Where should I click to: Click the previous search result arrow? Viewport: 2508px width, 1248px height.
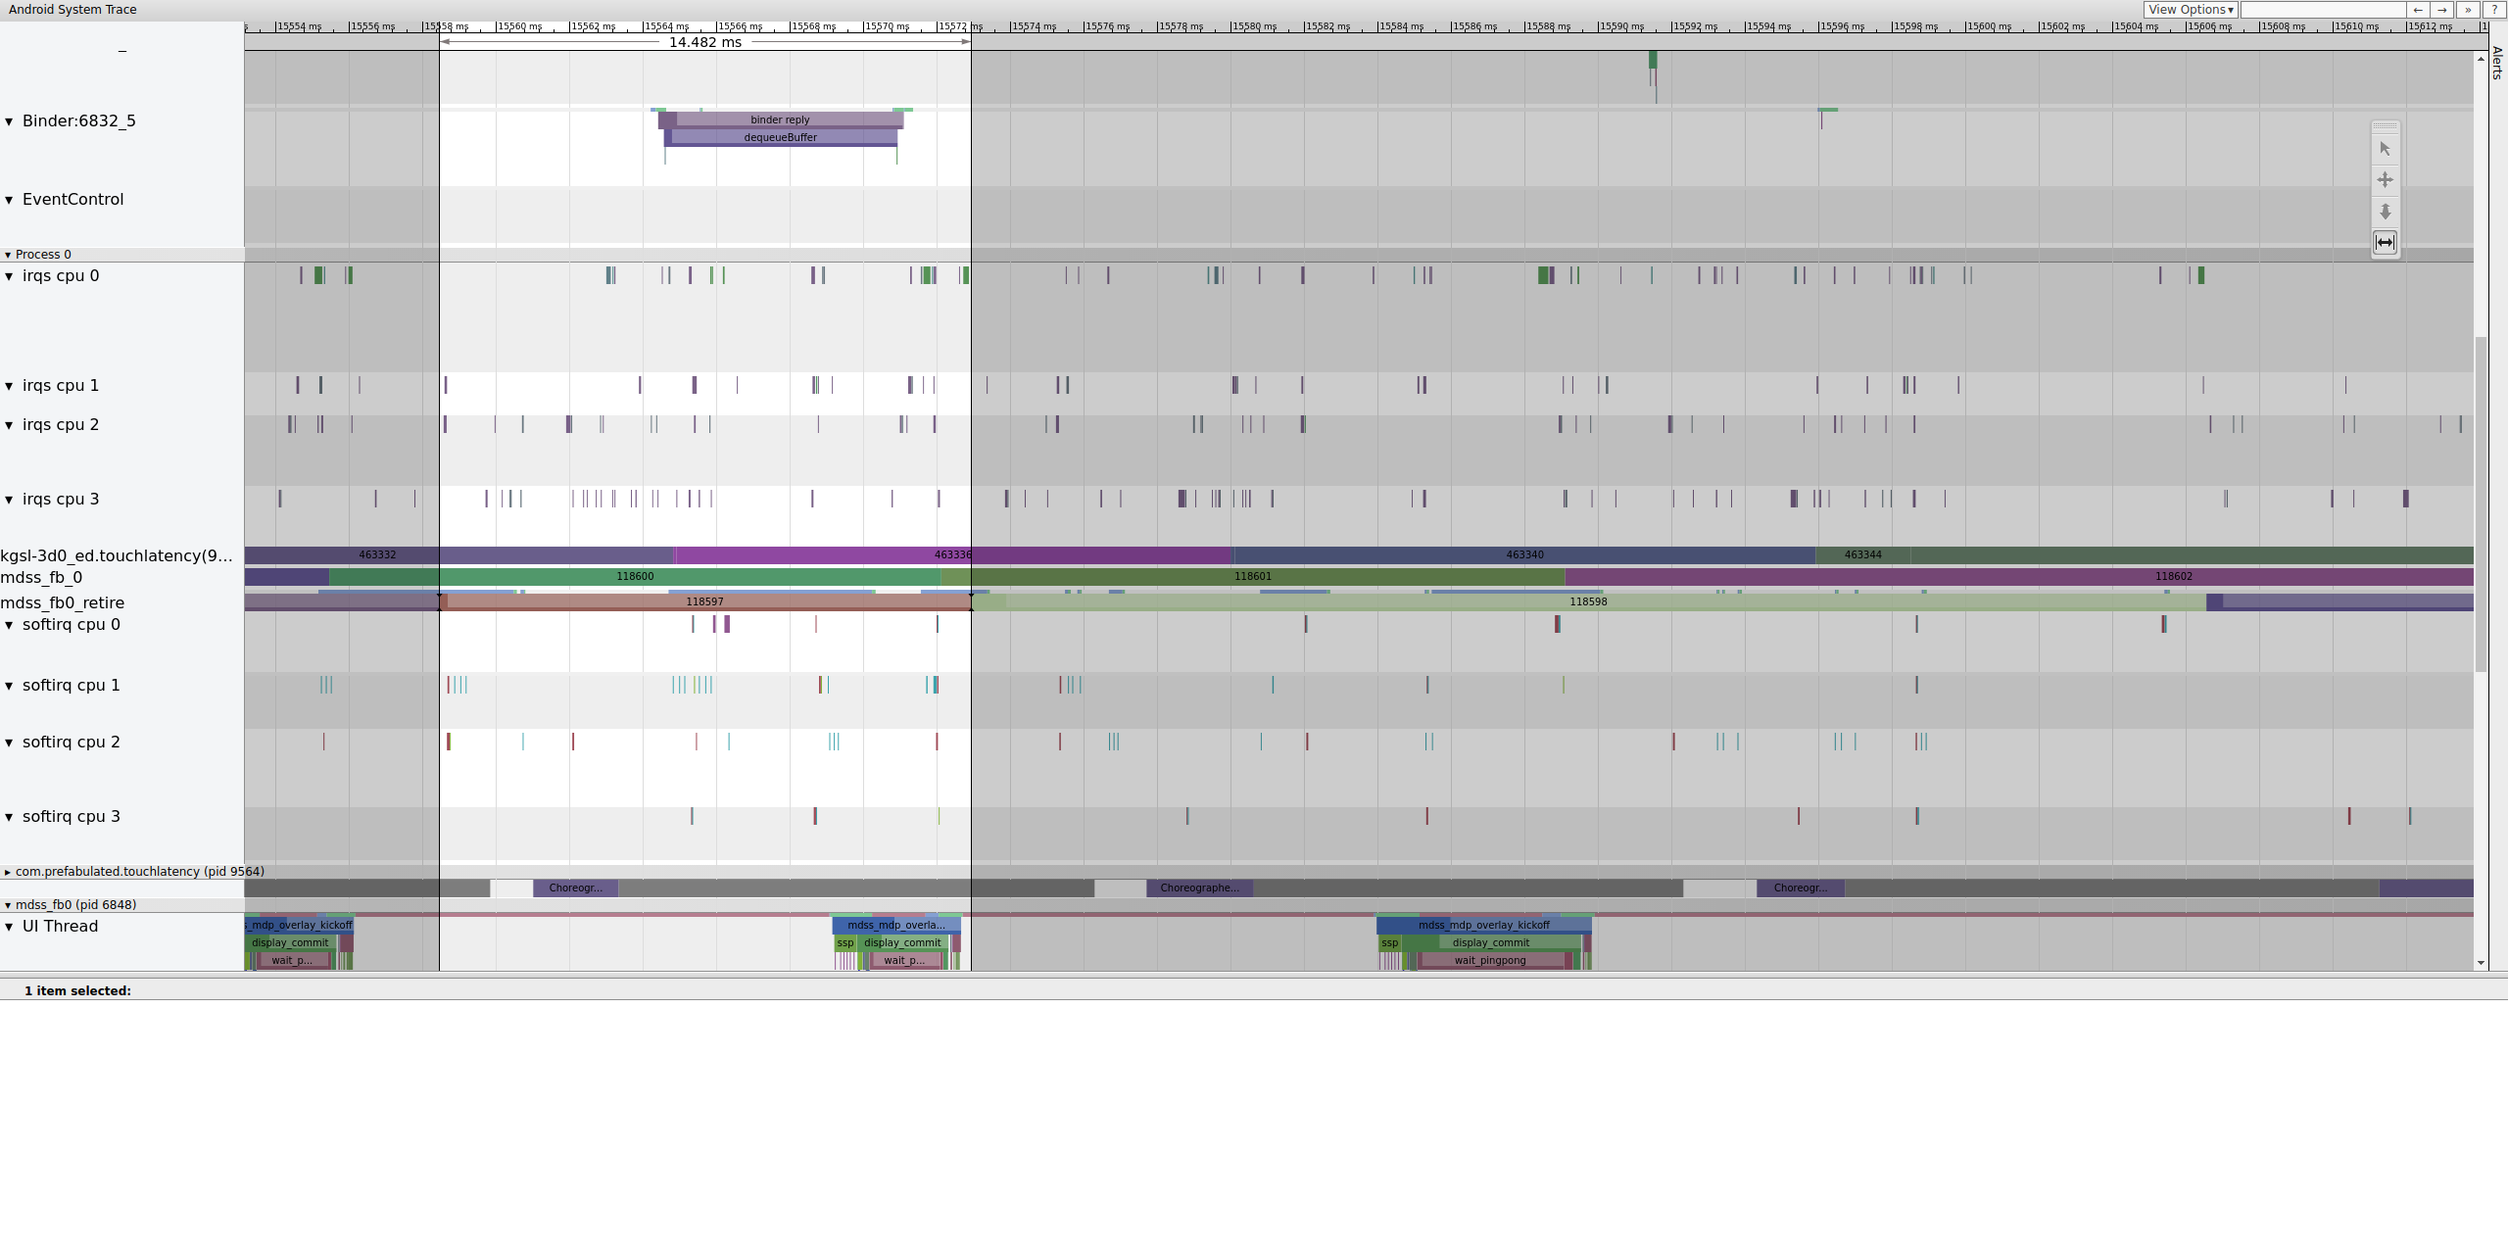(x=2418, y=10)
